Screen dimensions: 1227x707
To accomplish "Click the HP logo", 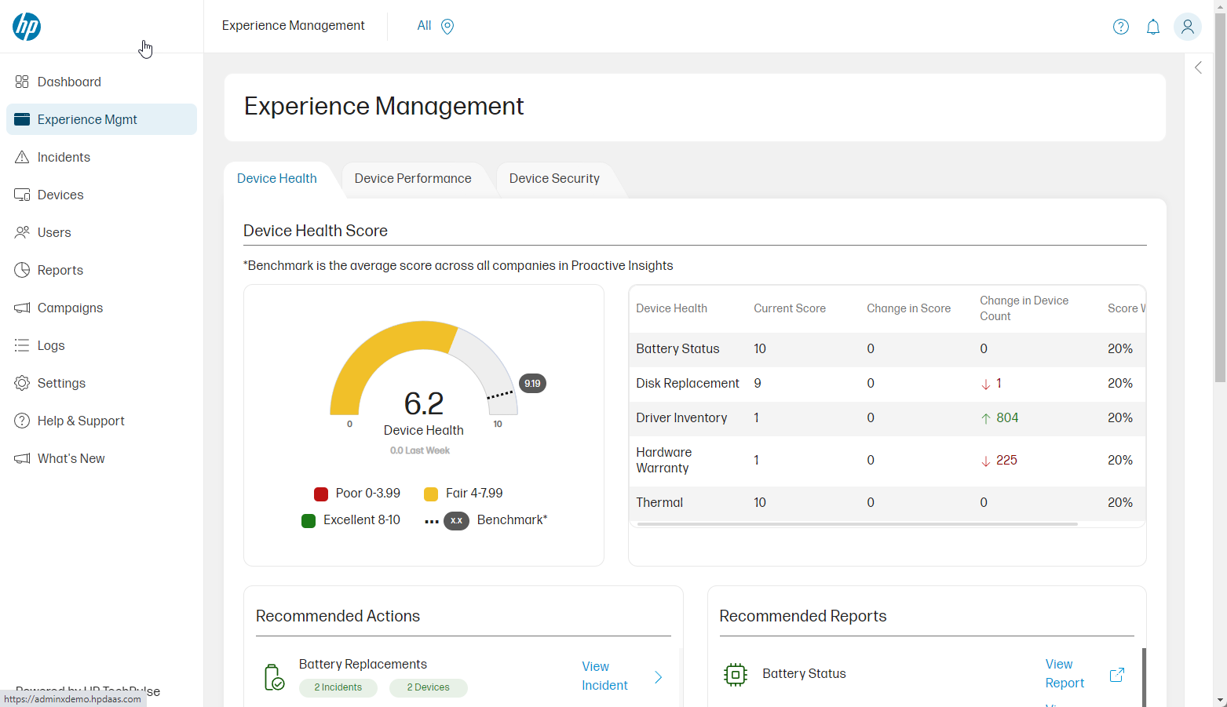I will 26,26.
